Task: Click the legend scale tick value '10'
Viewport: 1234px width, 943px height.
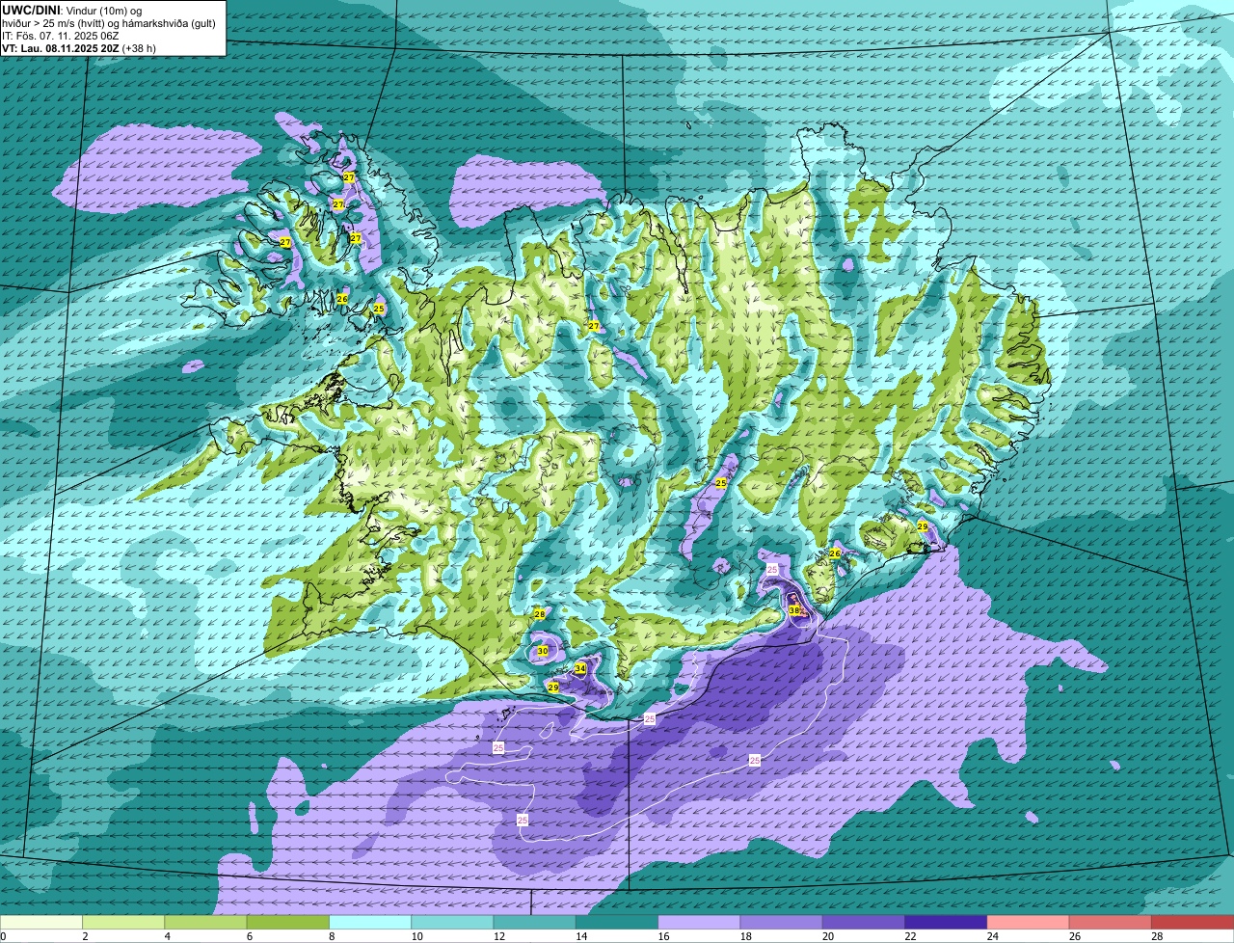Action: coord(416,936)
